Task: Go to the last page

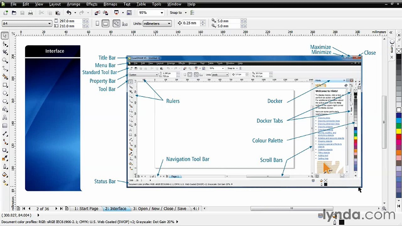Action: point(62,208)
